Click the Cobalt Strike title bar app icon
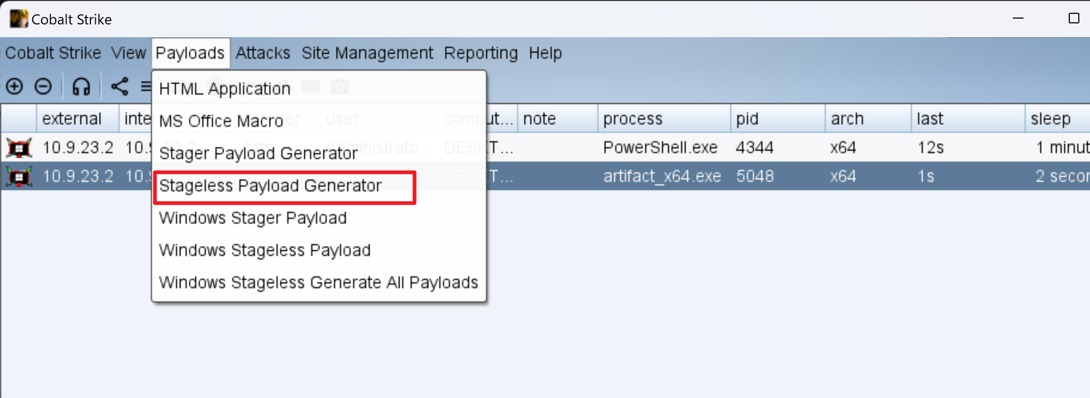The width and height of the screenshot is (1090, 398). (19, 19)
